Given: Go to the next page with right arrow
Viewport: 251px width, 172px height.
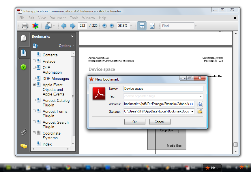Looking at the screenshot, I should click(x=72, y=26).
